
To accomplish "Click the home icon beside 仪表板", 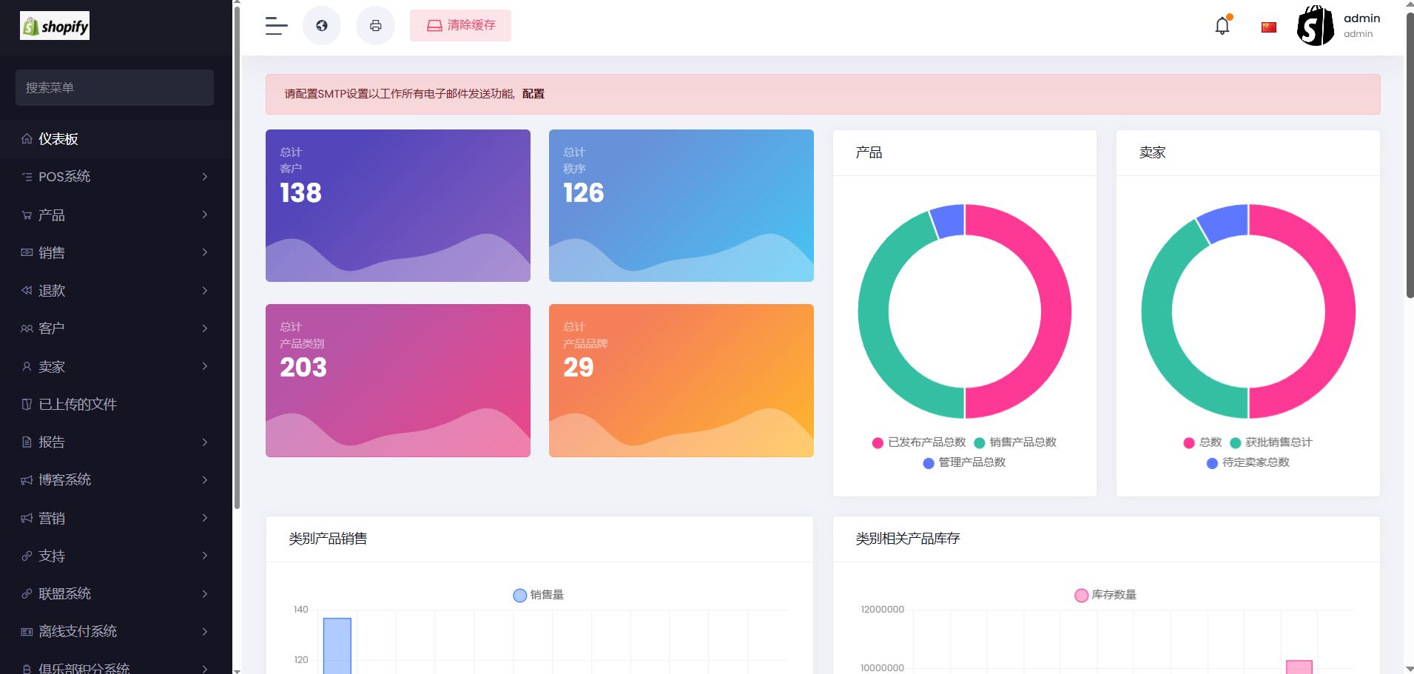I will [27, 139].
